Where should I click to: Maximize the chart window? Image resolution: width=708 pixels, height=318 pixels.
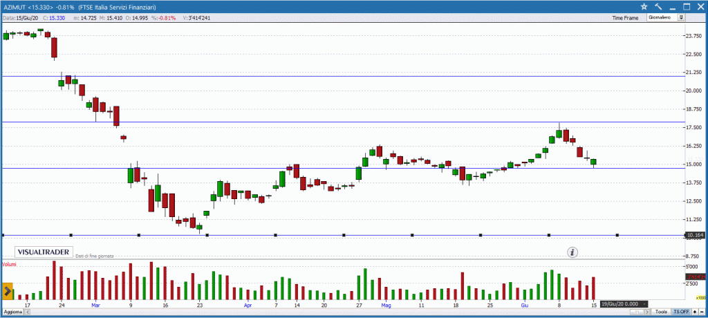coord(687,6)
